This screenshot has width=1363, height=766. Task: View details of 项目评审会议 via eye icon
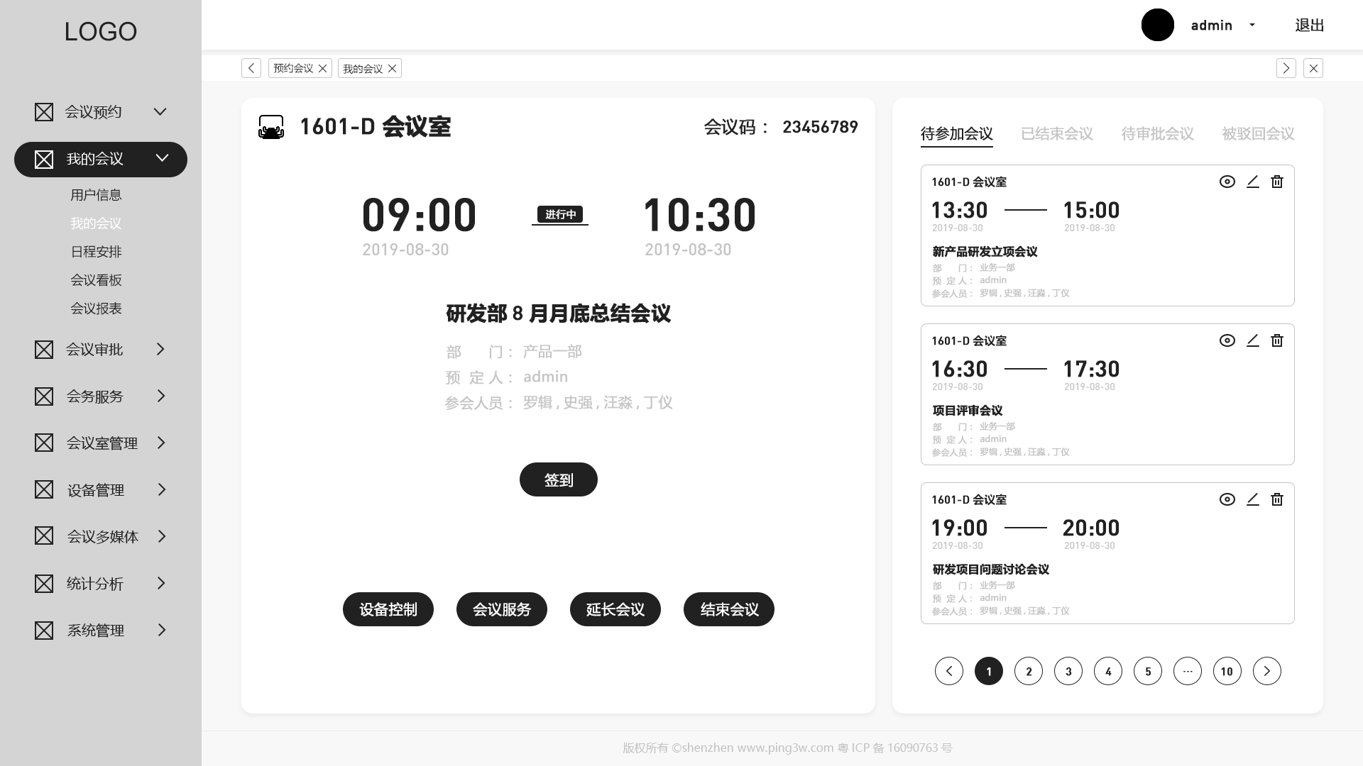pyautogui.click(x=1227, y=340)
